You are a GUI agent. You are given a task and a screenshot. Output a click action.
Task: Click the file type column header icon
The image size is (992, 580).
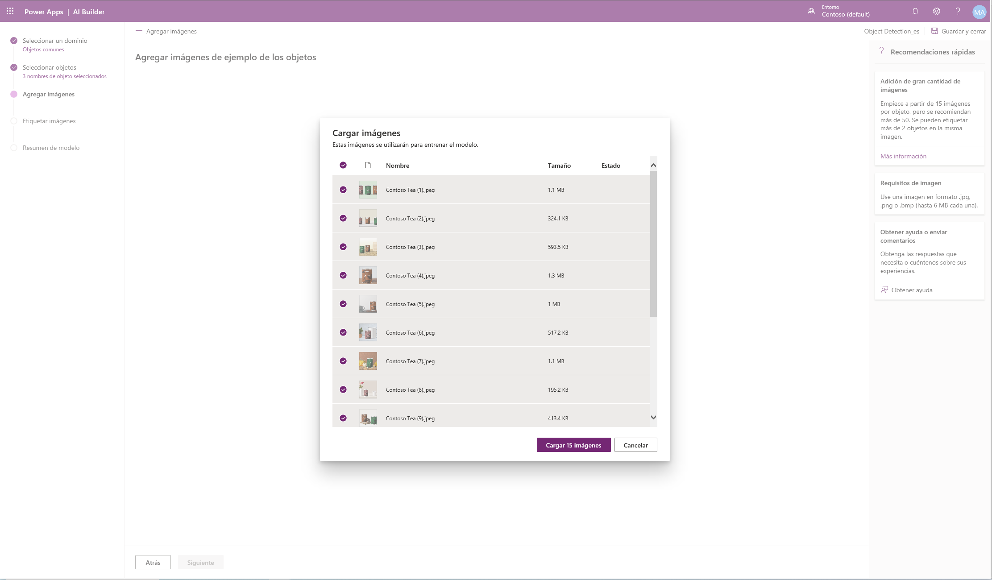point(368,165)
